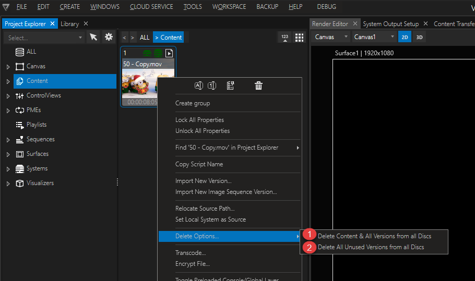
Task: Click the rename icon in context menu
Action: tap(198, 85)
